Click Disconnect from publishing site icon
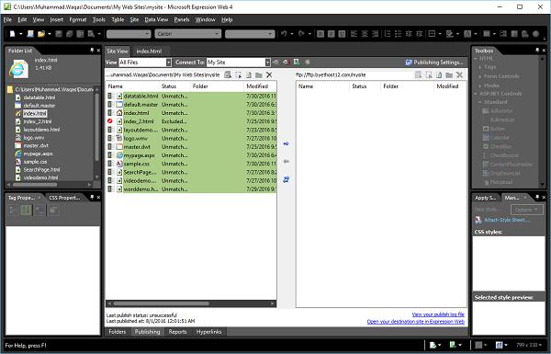The image size is (551, 354). pos(286,63)
